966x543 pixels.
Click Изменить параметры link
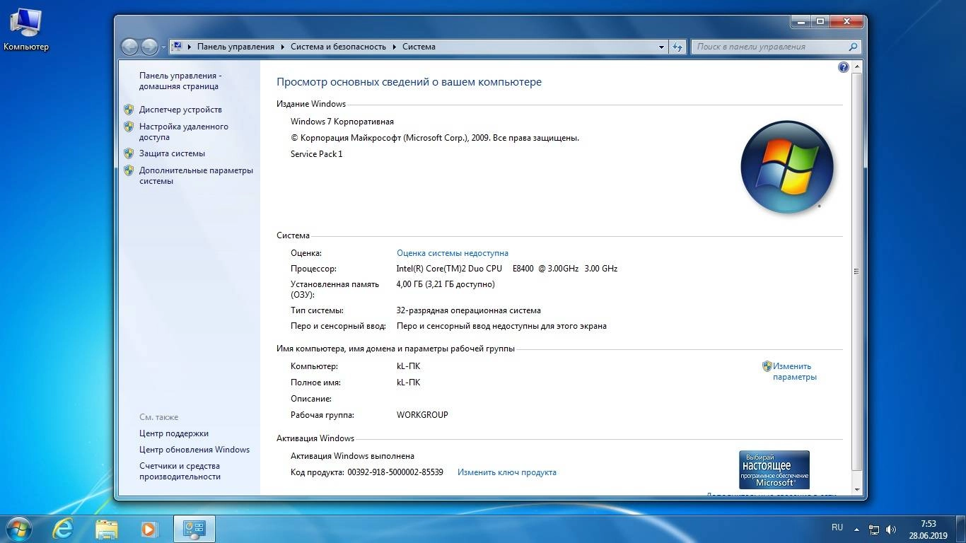pyautogui.click(x=794, y=371)
